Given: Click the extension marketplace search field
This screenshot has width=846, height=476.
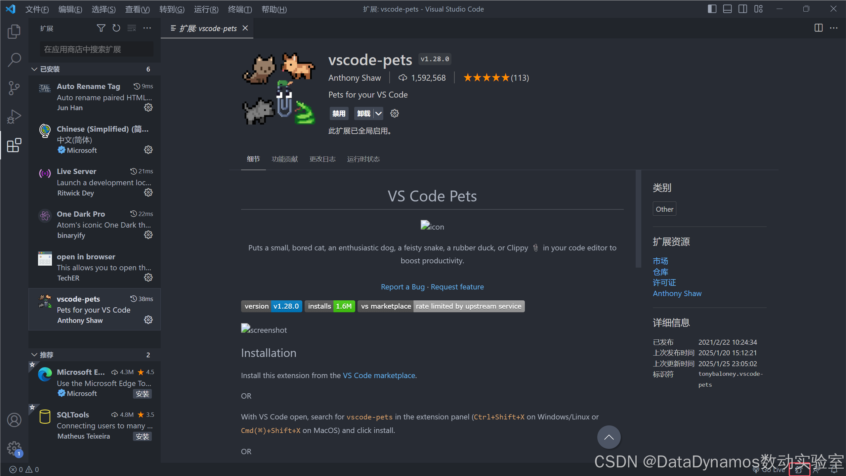Looking at the screenshot, I should (96, 49).
